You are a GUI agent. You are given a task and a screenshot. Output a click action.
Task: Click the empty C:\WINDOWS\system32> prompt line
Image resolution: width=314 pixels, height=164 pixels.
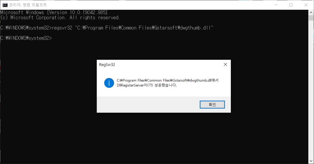pos(26,38)
